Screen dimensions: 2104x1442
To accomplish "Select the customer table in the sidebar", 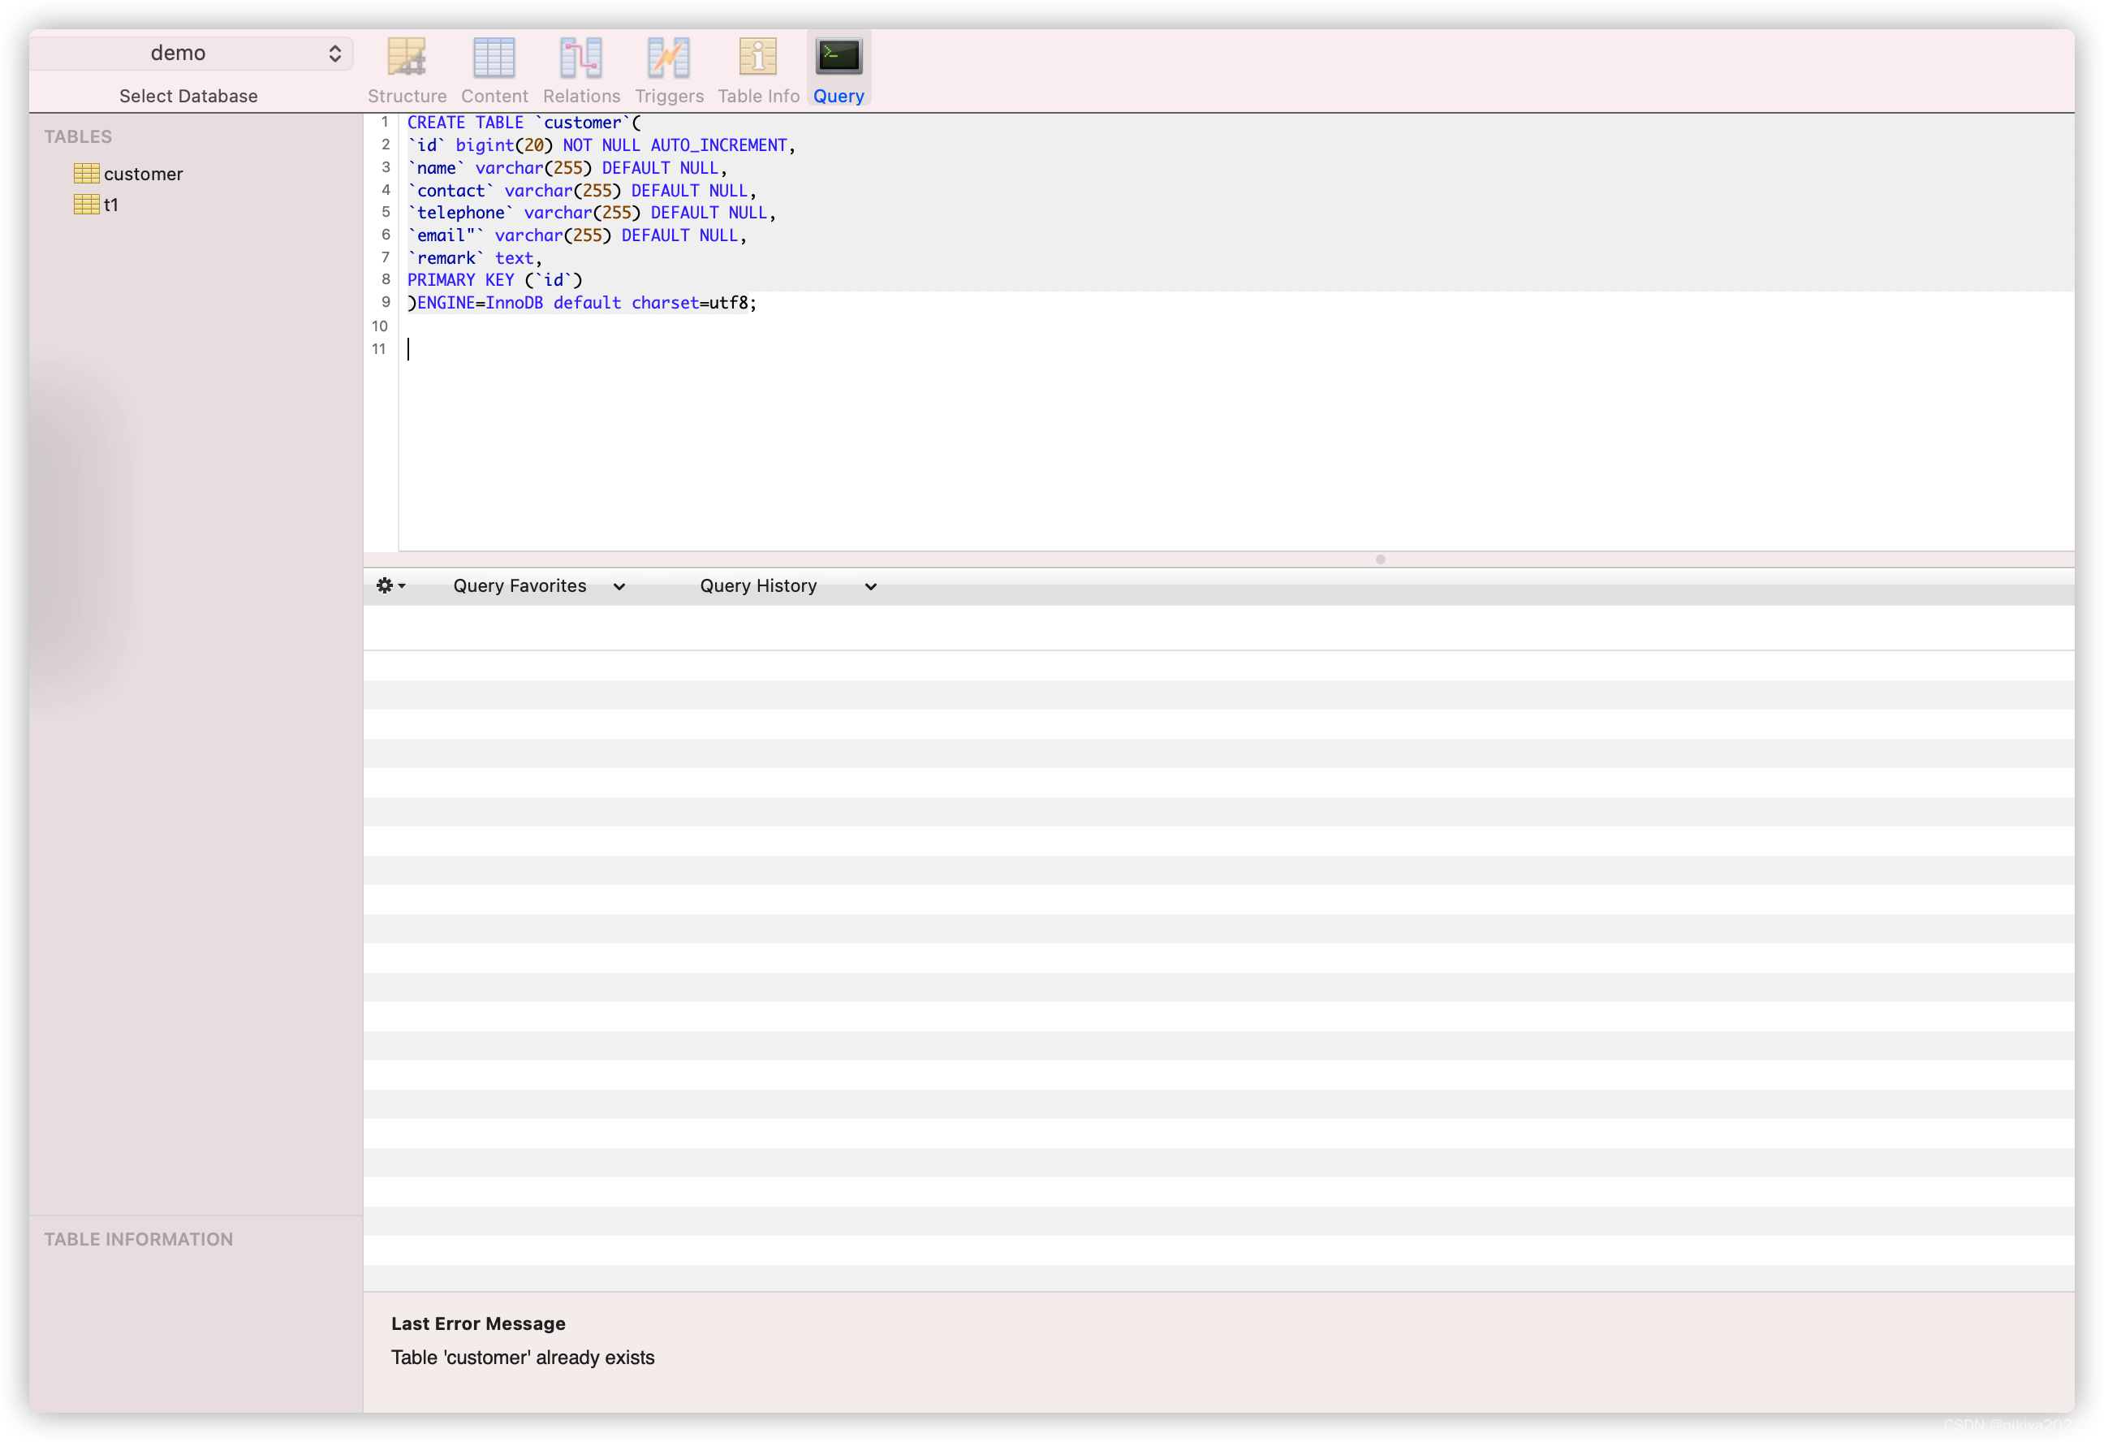I will click(144, 173).
